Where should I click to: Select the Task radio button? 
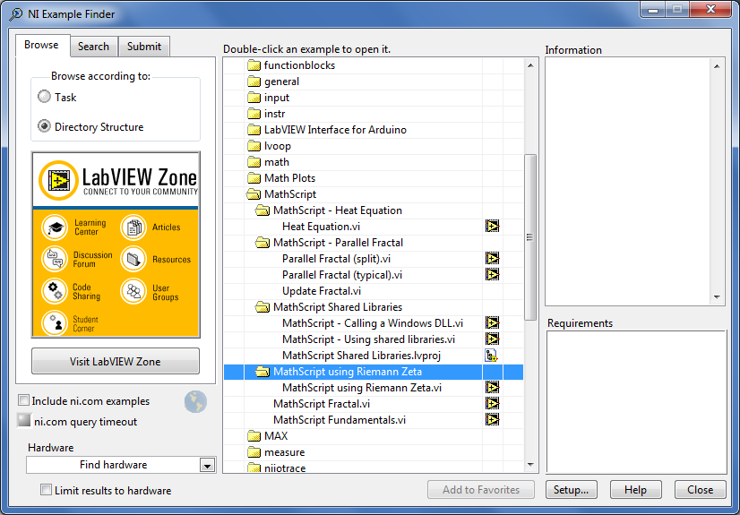coord(45,97)
